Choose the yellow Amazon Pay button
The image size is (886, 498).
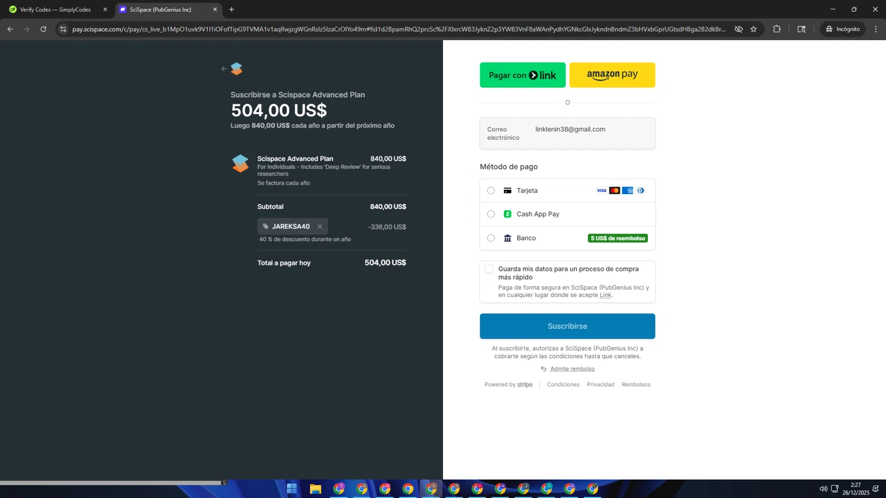tap(612, 75)
